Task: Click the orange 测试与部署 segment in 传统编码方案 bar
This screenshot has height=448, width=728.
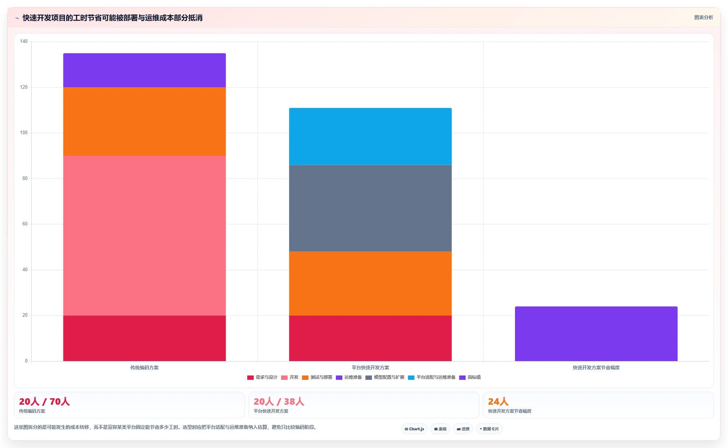Action: coord(145,122)
